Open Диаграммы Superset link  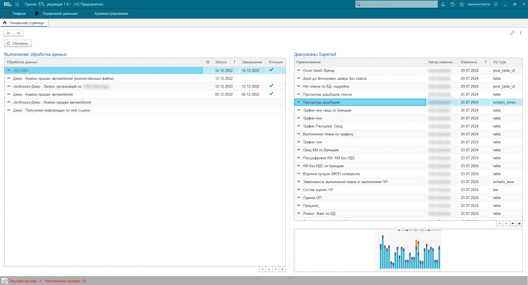315,54
